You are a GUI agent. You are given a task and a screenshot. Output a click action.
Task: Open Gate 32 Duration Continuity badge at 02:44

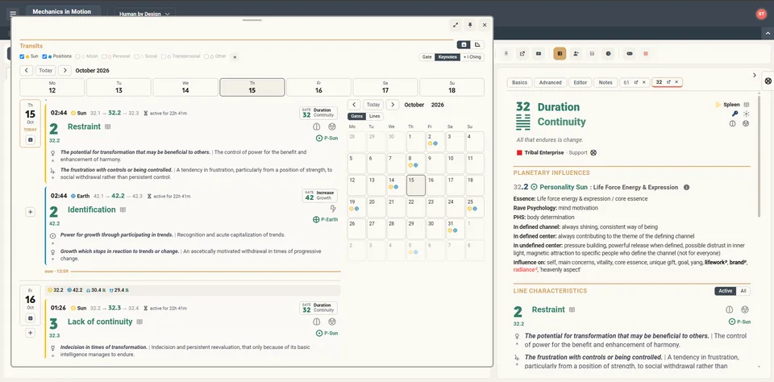[x=318, y=113]
